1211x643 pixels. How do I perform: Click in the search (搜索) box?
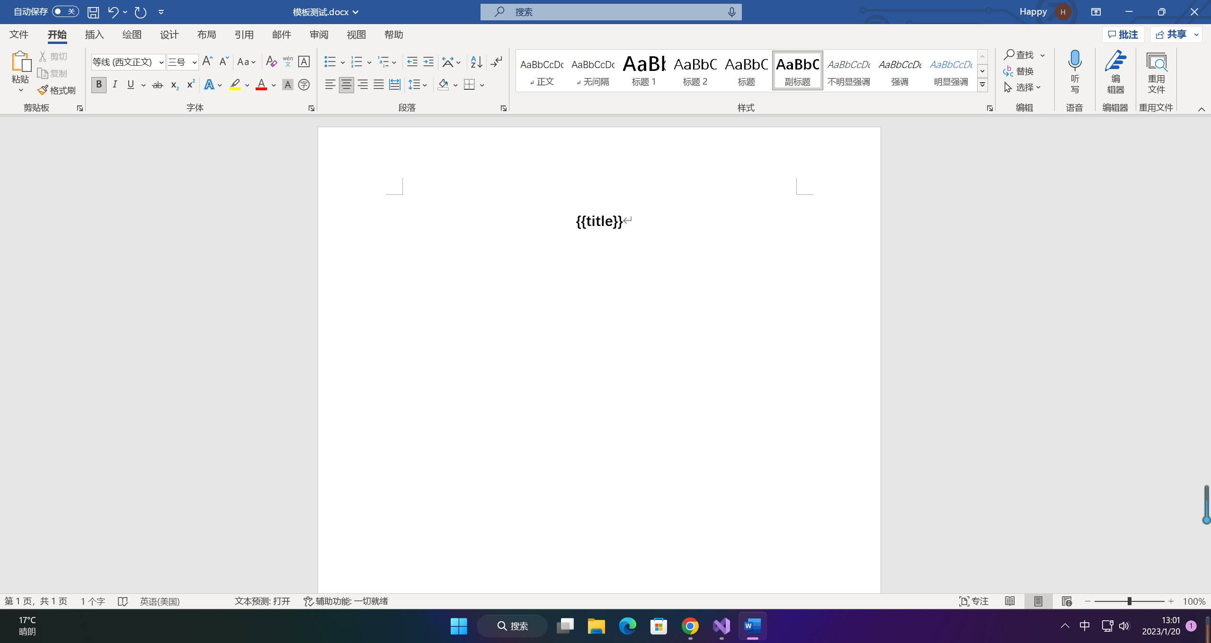tap(611, 12)
